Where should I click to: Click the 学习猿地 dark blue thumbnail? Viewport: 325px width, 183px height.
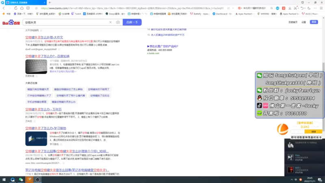[x=36, y=139]
